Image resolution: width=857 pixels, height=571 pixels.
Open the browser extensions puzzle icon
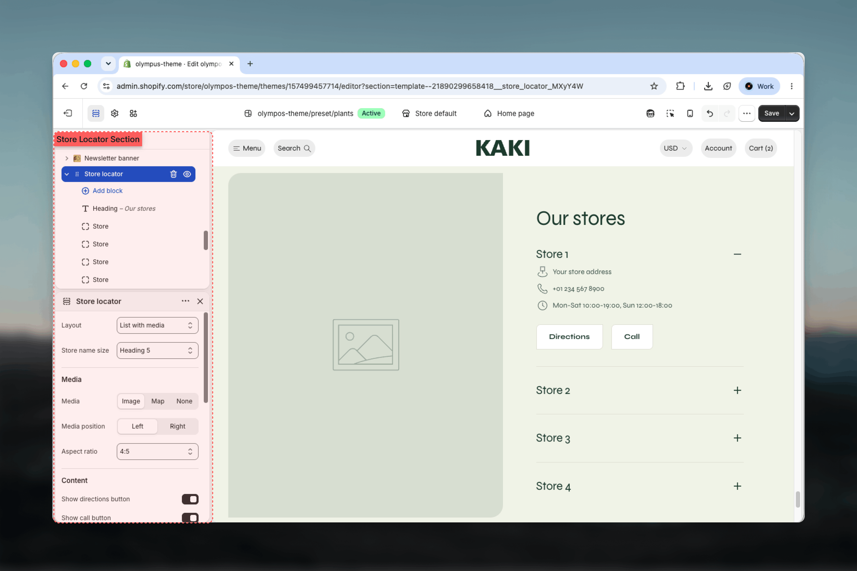point(680,86)
